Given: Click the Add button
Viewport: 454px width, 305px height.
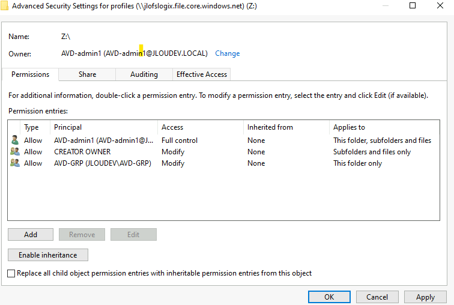Looking at the screenshot, I should tap(31, 234).
